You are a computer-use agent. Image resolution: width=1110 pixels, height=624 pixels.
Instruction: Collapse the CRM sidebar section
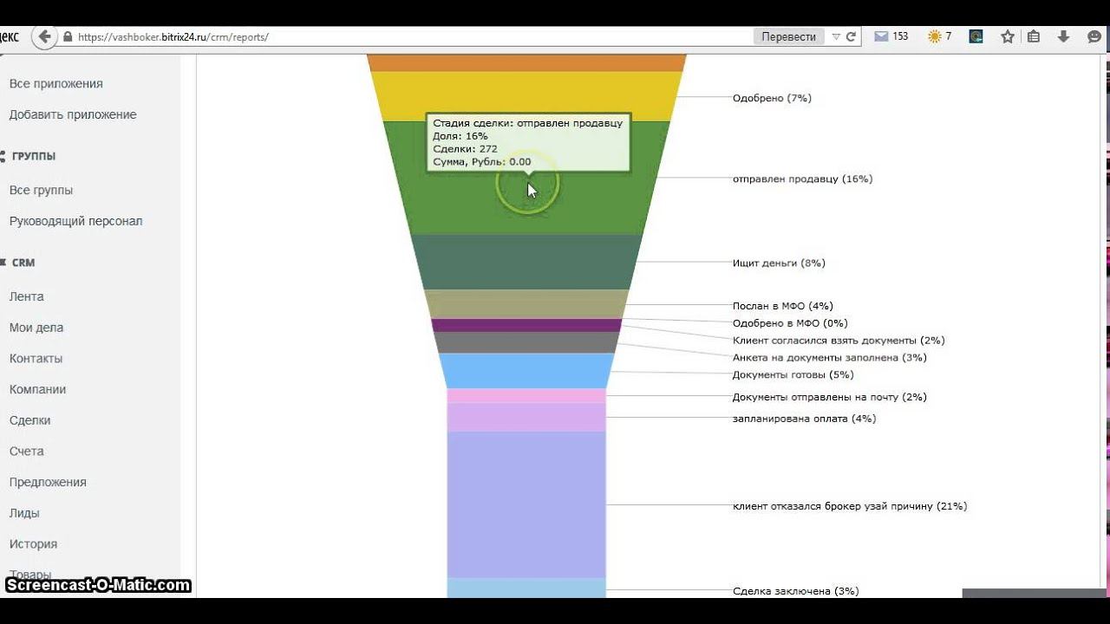23,263
